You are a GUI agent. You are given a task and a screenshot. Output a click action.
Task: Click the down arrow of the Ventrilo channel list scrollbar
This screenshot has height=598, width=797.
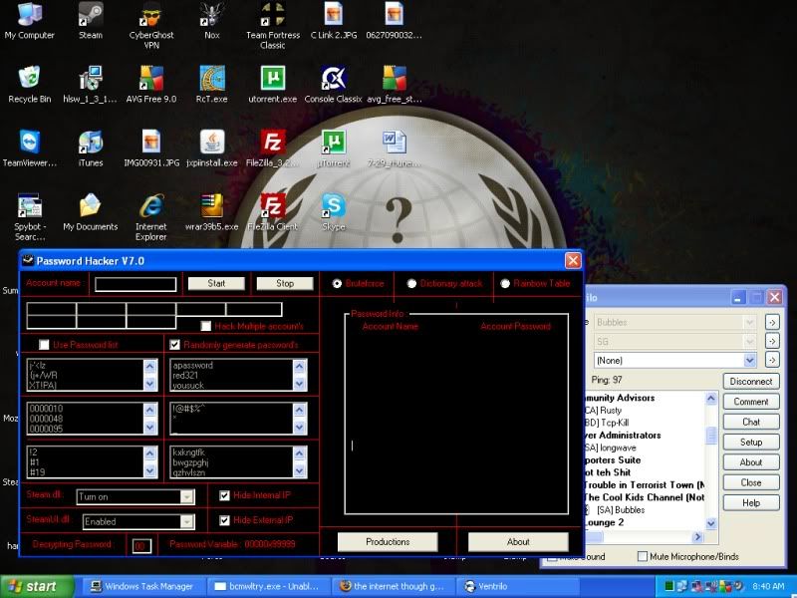point(711,522)
